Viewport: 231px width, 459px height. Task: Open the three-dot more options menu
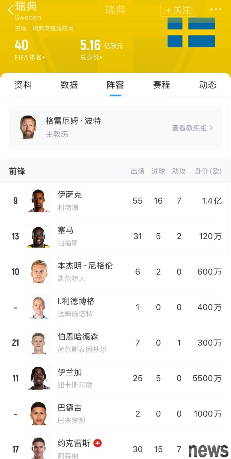pyautogui.click(x=216, y=9)
